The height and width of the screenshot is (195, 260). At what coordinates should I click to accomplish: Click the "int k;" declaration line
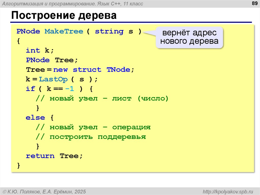click(40, 50)
